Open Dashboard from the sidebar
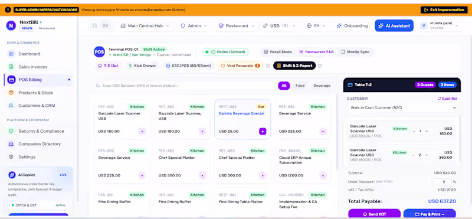 (x=29, y=54)
